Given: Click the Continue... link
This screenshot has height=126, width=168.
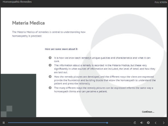Looking at the screenshot, I should tap(148, 112).
